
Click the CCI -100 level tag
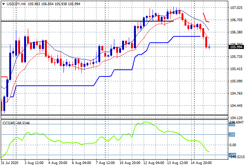[232, 155]
